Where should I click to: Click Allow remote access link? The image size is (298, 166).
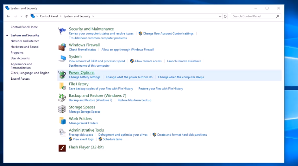pyautogui.click(x=148, y=61)
